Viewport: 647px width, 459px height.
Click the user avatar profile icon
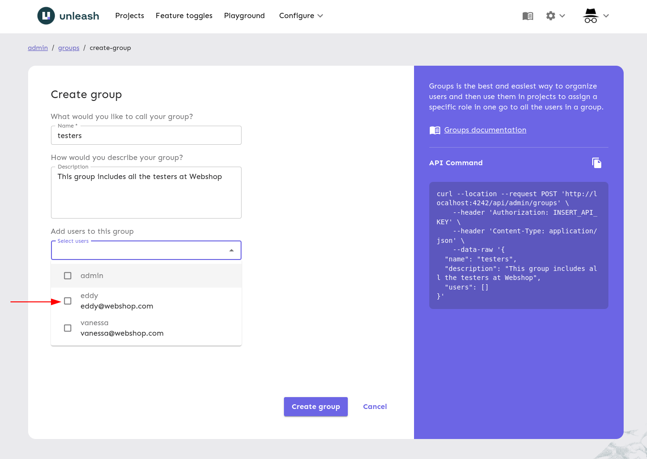click(x=590, y=16)
